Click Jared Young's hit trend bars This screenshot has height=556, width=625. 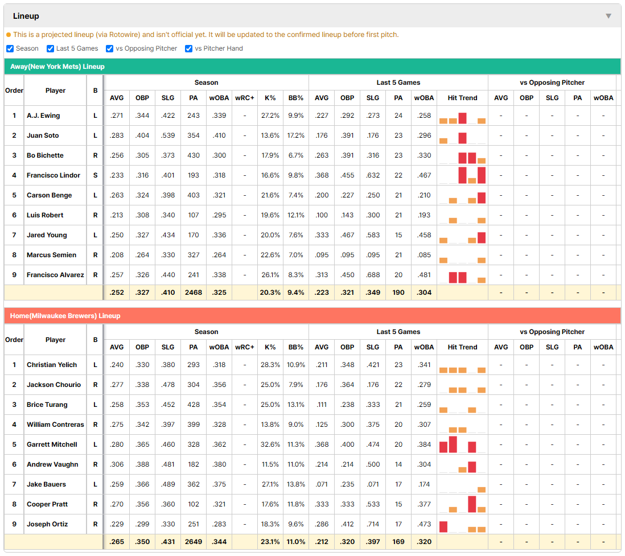(462, 237)
